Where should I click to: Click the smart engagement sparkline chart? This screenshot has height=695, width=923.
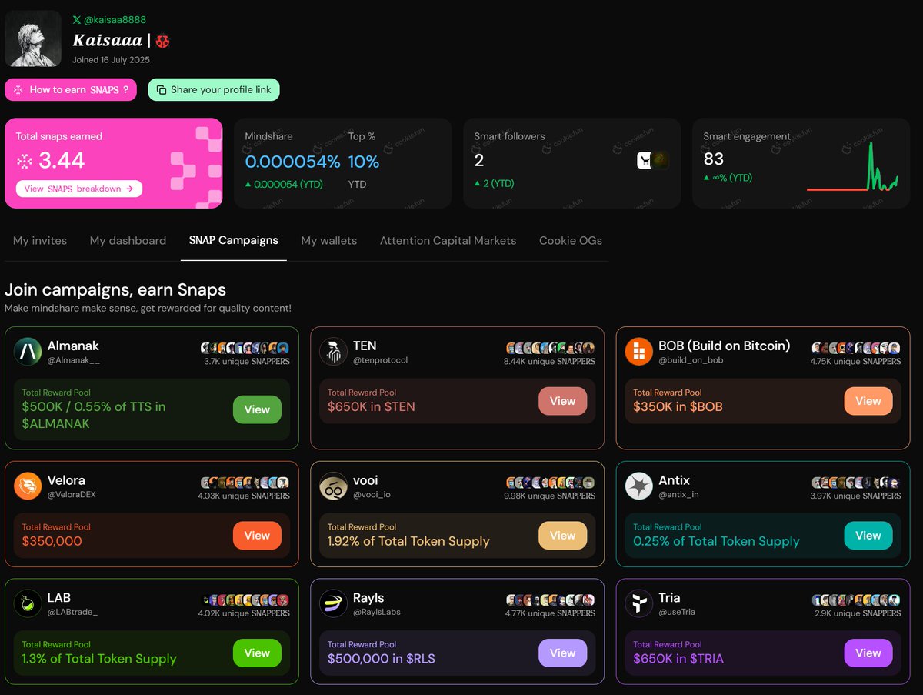pos(852,167)
